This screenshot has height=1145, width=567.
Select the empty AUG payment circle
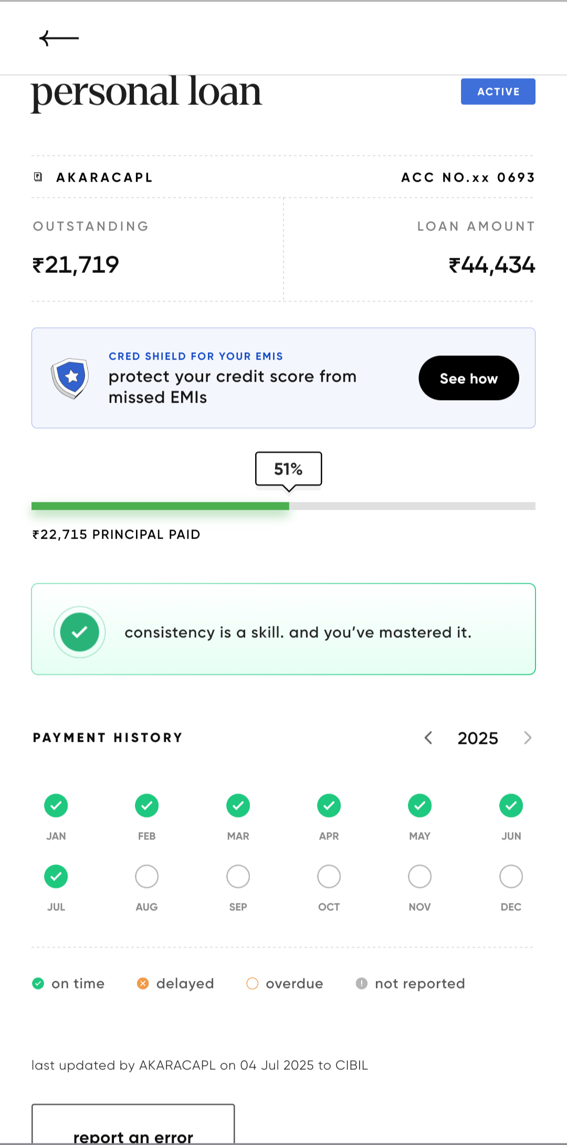pos(147,877)
